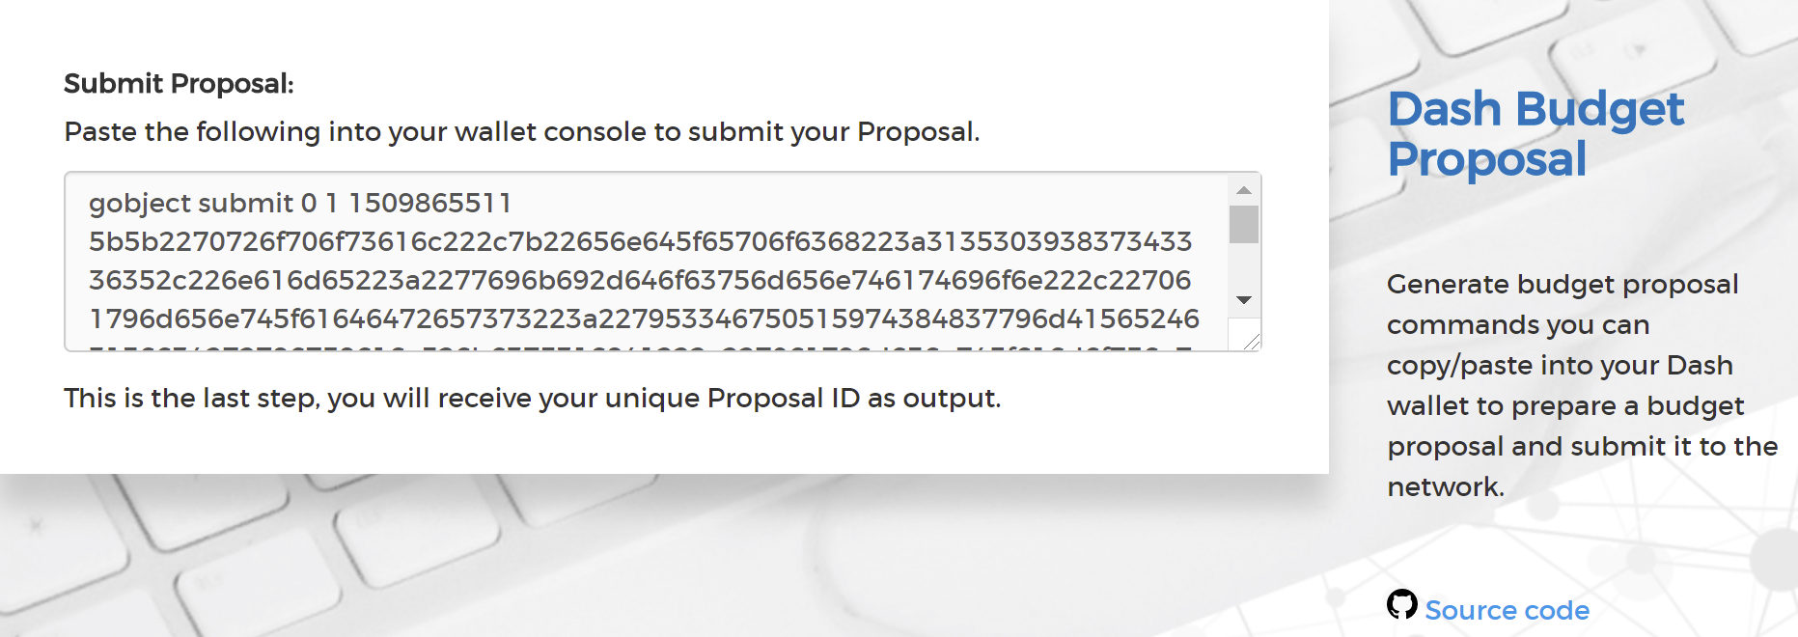
Task: Click the empty scrollbar track below the thumb
Action: (x=1244, y=266)
